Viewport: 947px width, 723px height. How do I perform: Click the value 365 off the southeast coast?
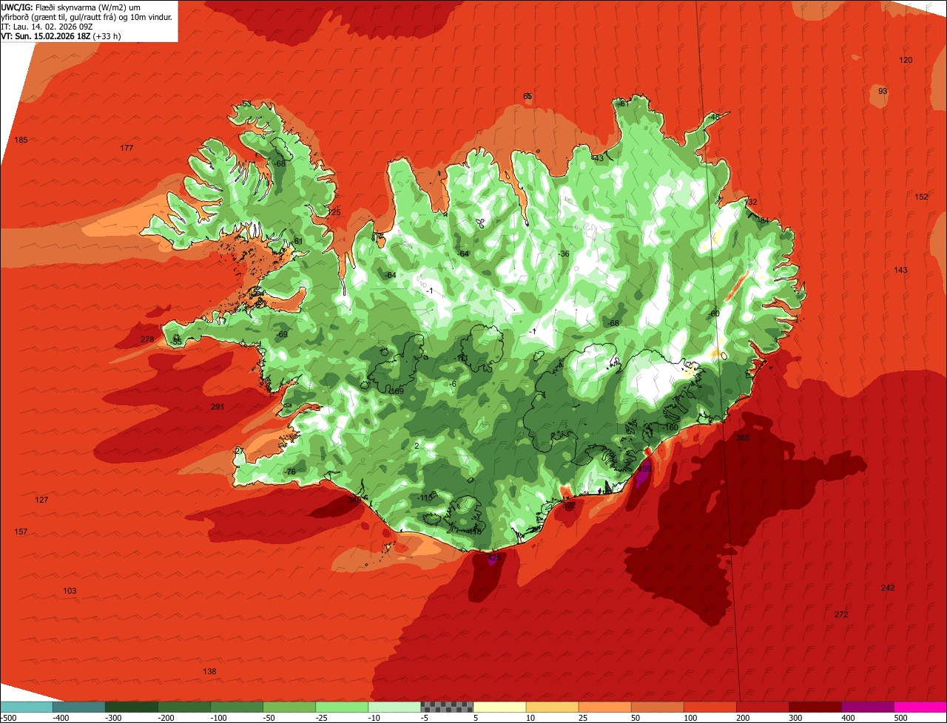[x=743, y=438]
